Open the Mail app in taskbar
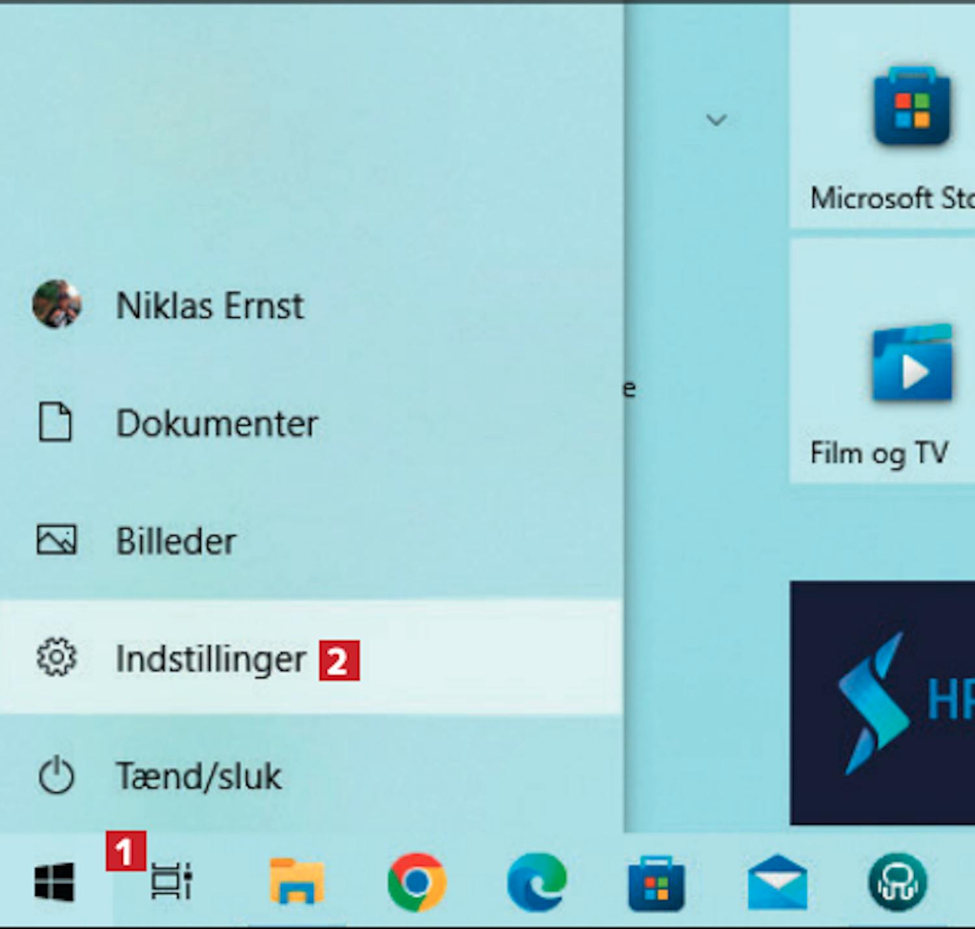 point(777,883)
